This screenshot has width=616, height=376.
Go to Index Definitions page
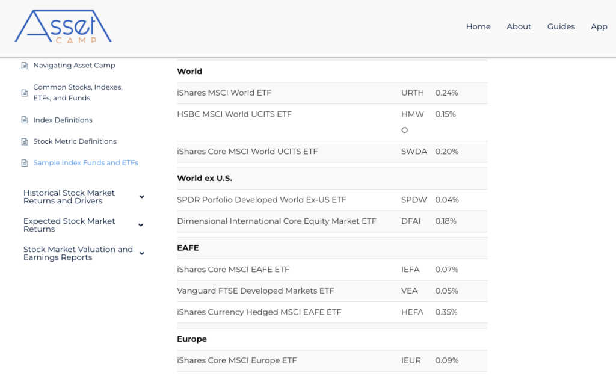pos(63,120)
